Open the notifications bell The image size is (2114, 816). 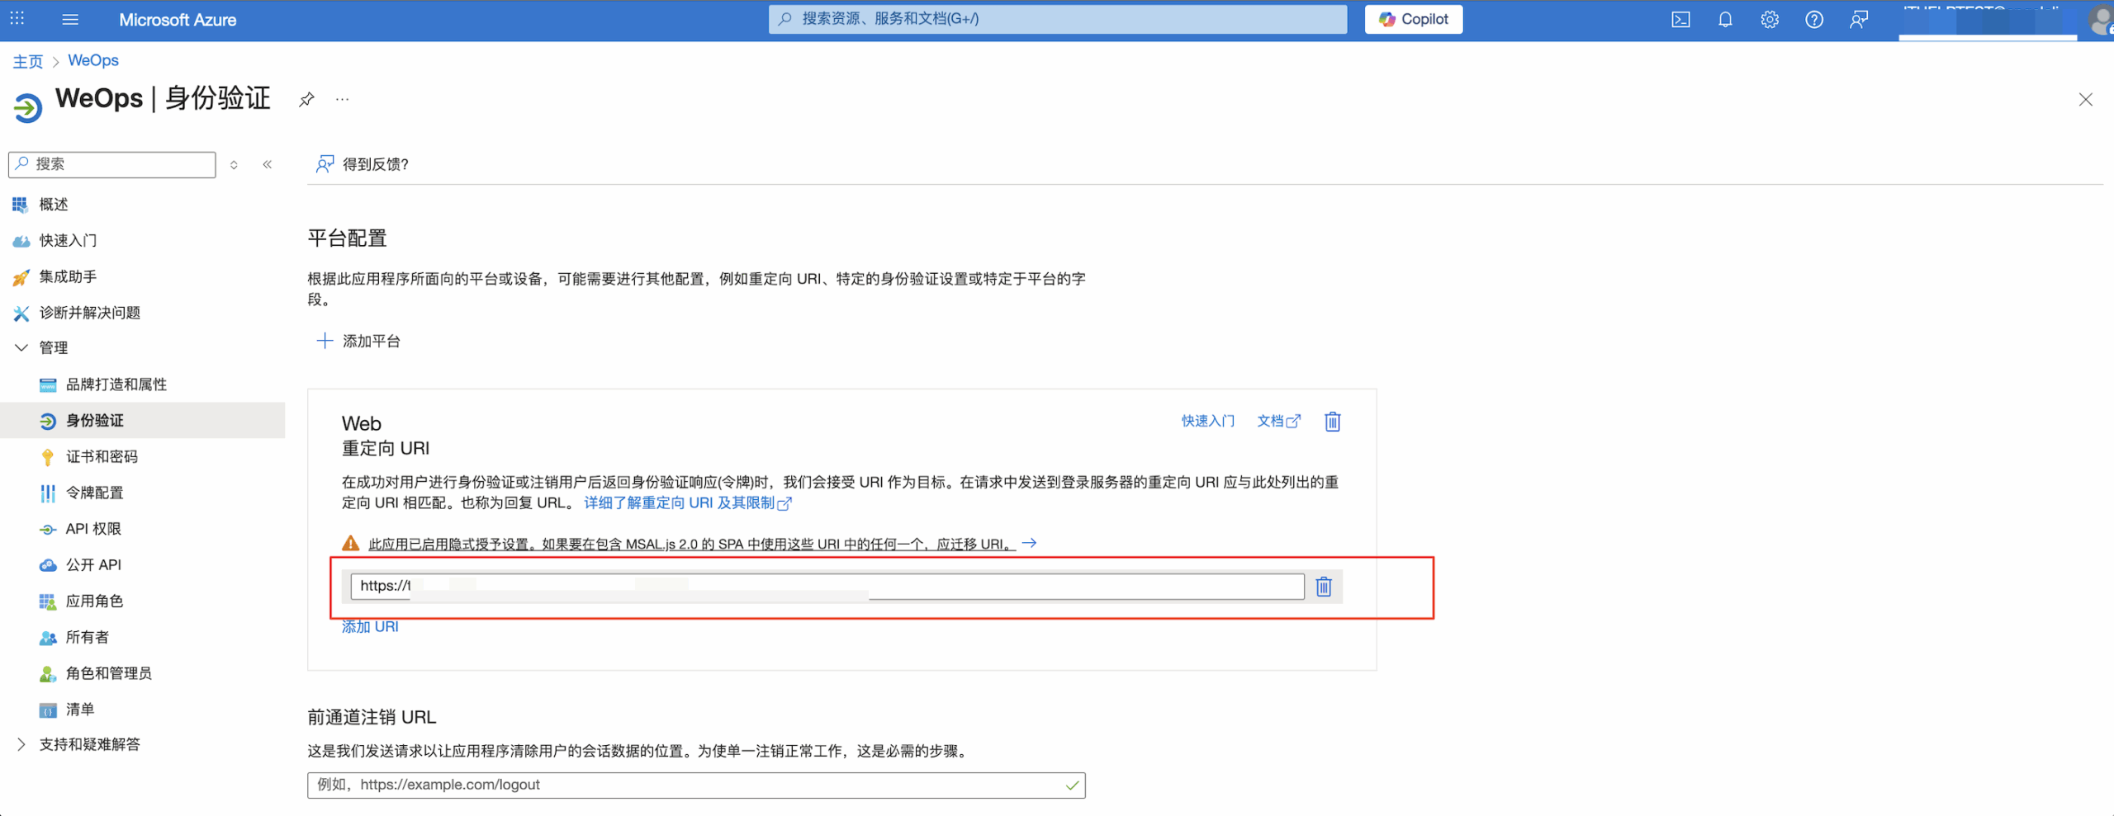pyautogui.click(x=1725, y=20)
